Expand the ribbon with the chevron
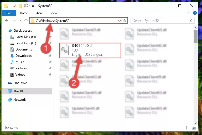The height and width of the screenshot is (135, 202). (x=189, y=13)
